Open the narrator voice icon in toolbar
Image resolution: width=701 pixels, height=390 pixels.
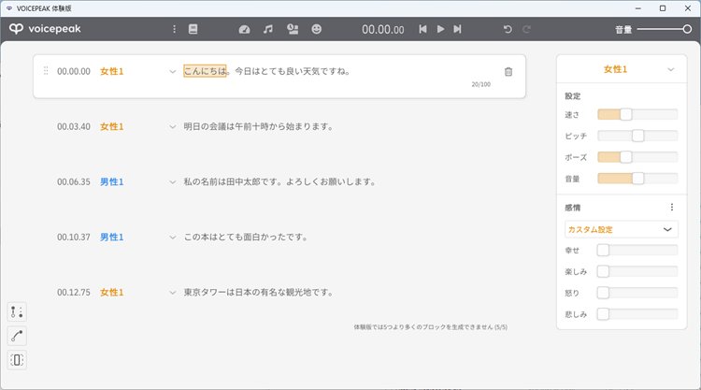click(x=293, y=29)
